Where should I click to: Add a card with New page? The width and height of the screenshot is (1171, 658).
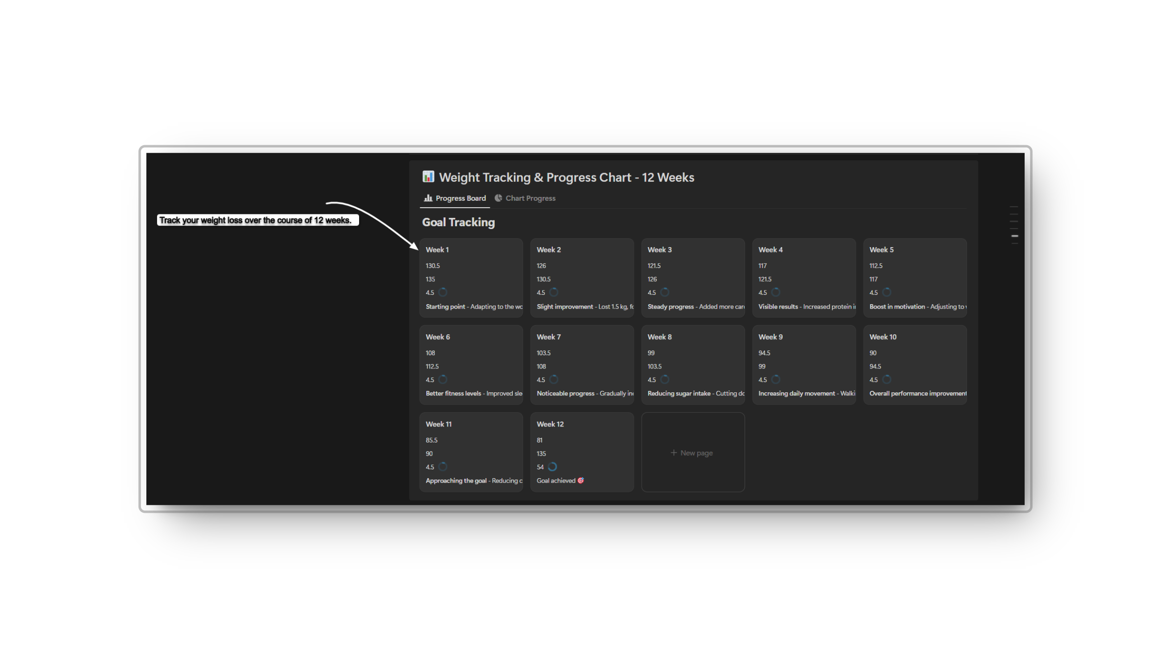(693, 452)
